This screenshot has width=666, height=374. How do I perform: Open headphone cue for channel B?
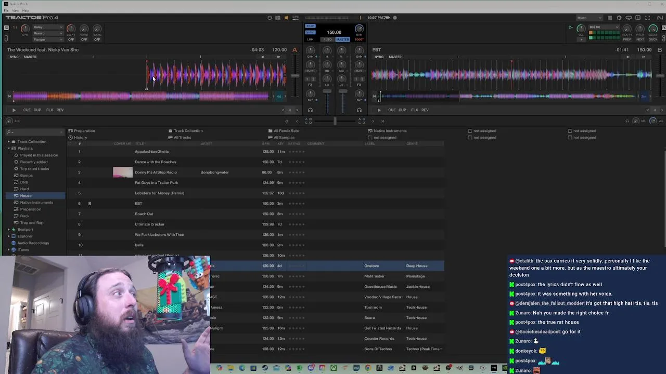pyautogui.click(x=359, y=110)
